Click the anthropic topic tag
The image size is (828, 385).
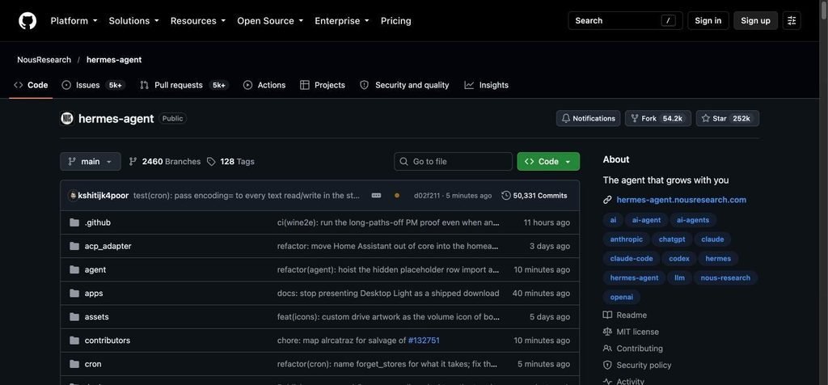627,239
